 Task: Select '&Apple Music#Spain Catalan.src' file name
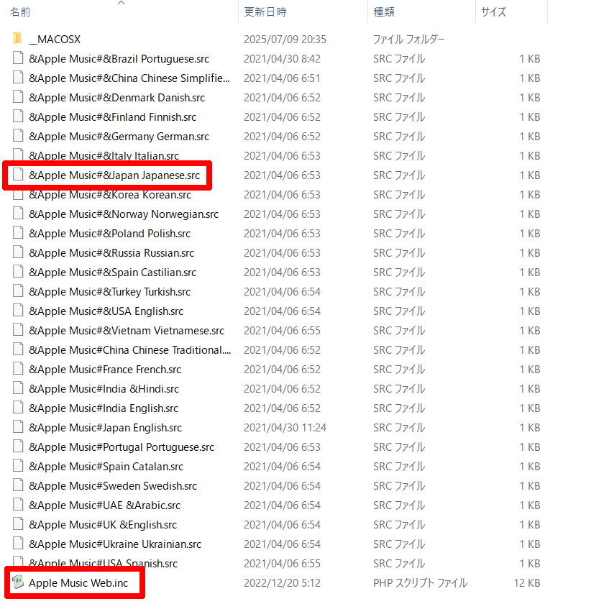pyautogui.click(x=106, y=467)
